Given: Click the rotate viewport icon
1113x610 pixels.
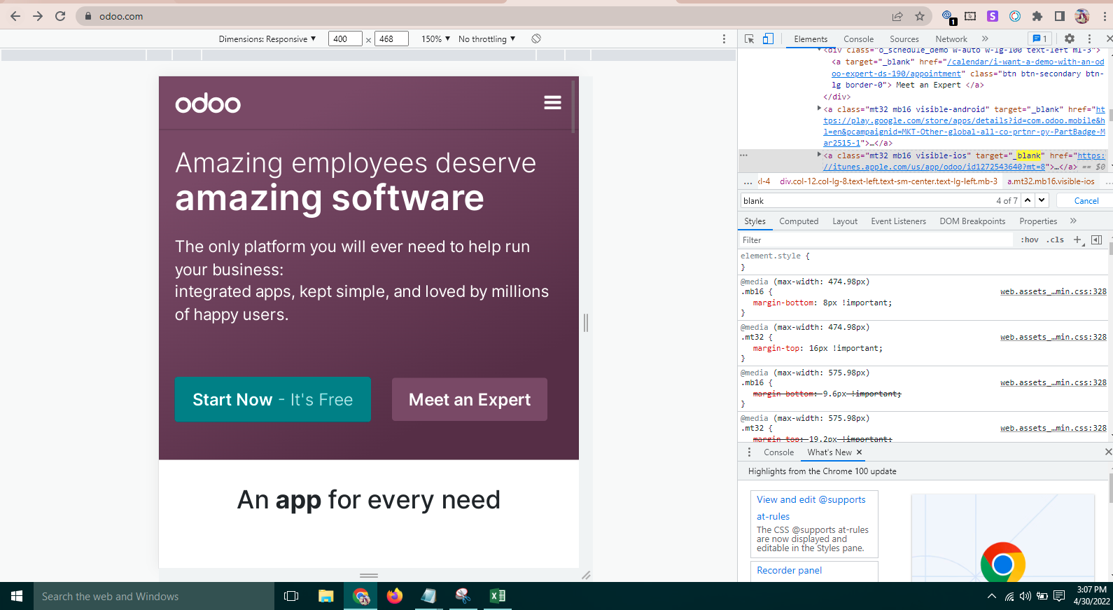Looking at the screenshot, I should 536,39.
